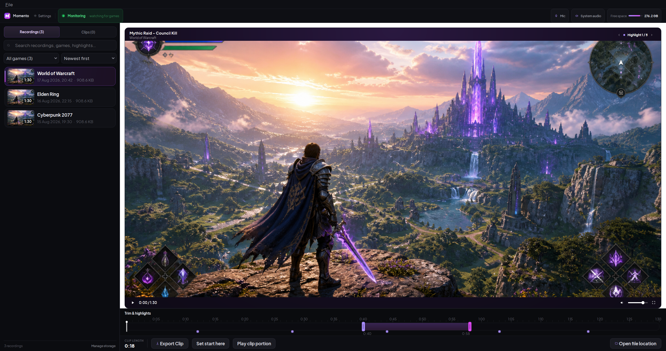Screen dimensions: 666x351
Task: Mute the player with the speaker icon
Action: 622,303
